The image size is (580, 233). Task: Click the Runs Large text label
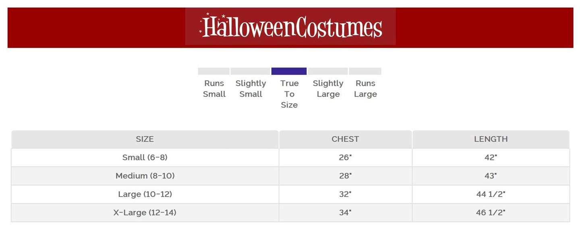pos(365,89)
